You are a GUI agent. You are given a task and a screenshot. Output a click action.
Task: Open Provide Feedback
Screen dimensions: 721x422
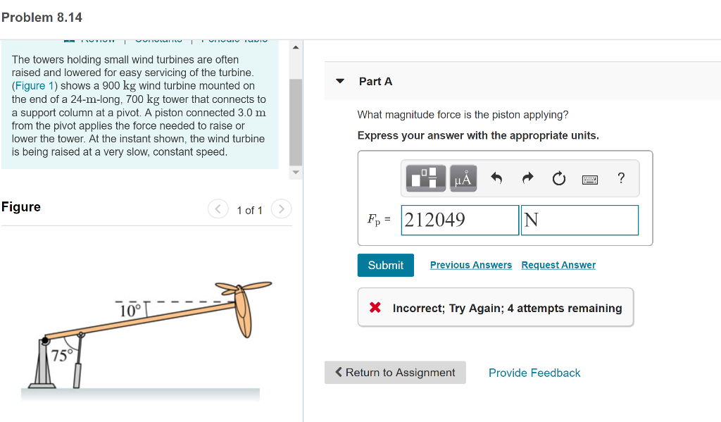(x=534, y=372)
